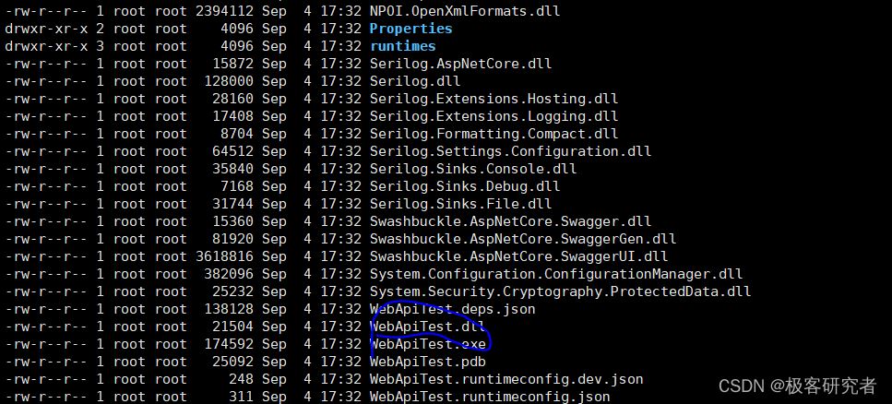
Task: Click the Properties directory name
Action: click(410, 29)
